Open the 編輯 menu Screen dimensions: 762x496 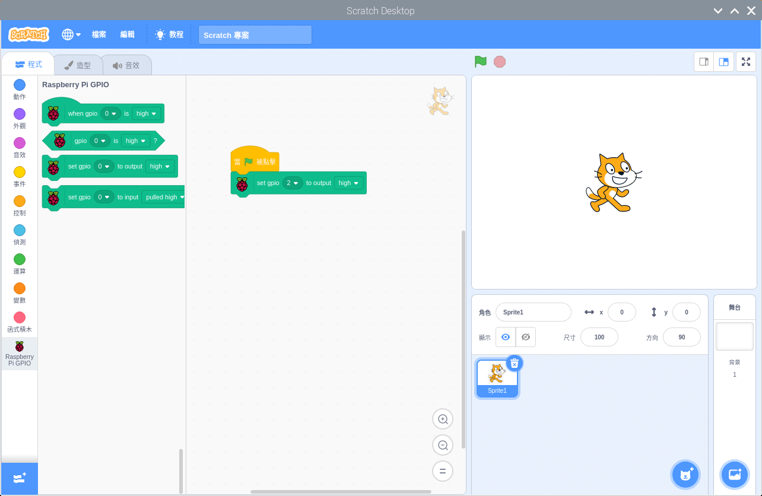click(128, 34)
